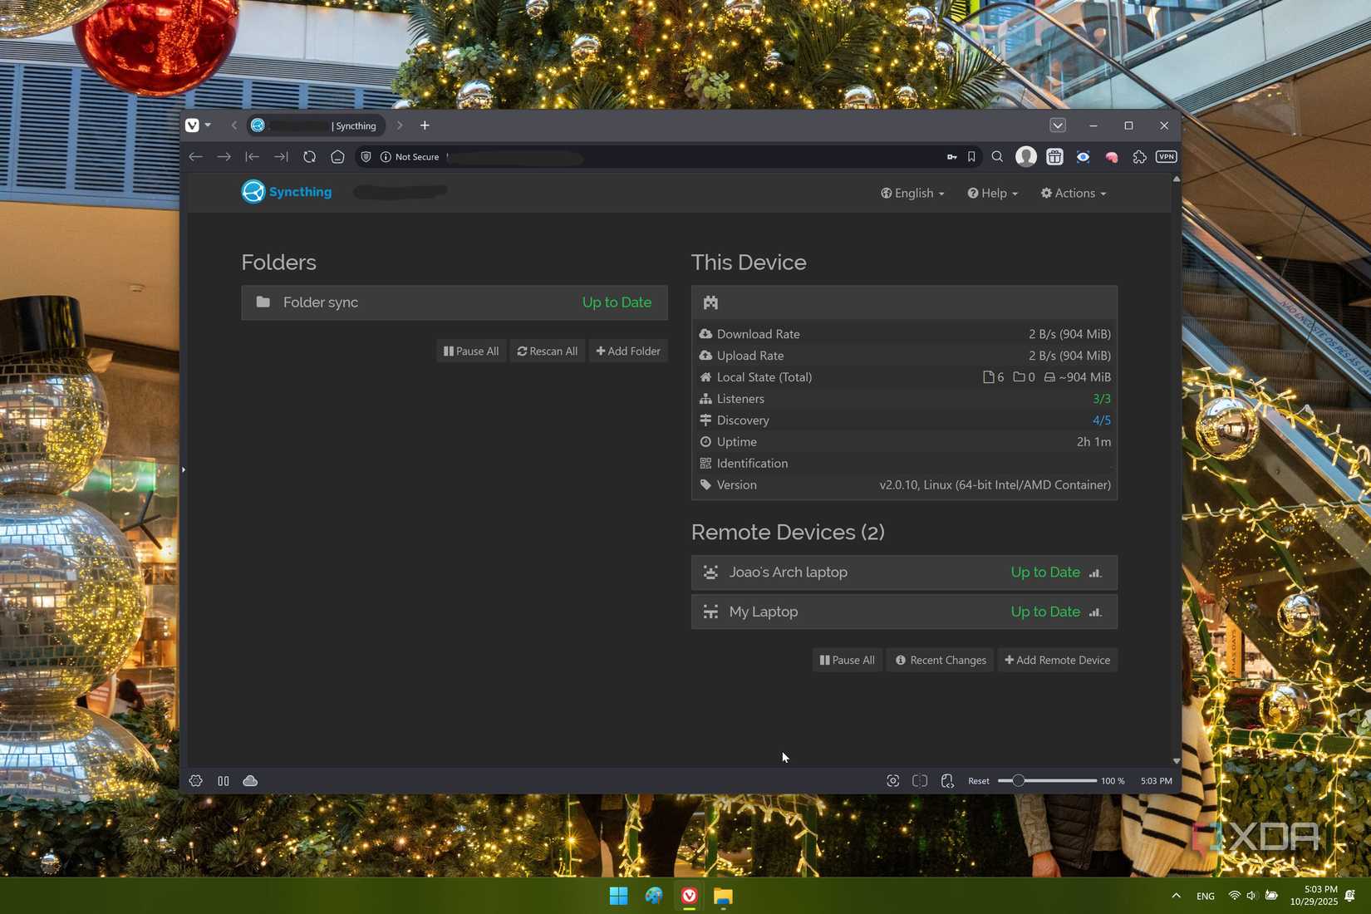1371x914 pixels.
Task: Toggle the VPN button
Action: (1167, 157)
